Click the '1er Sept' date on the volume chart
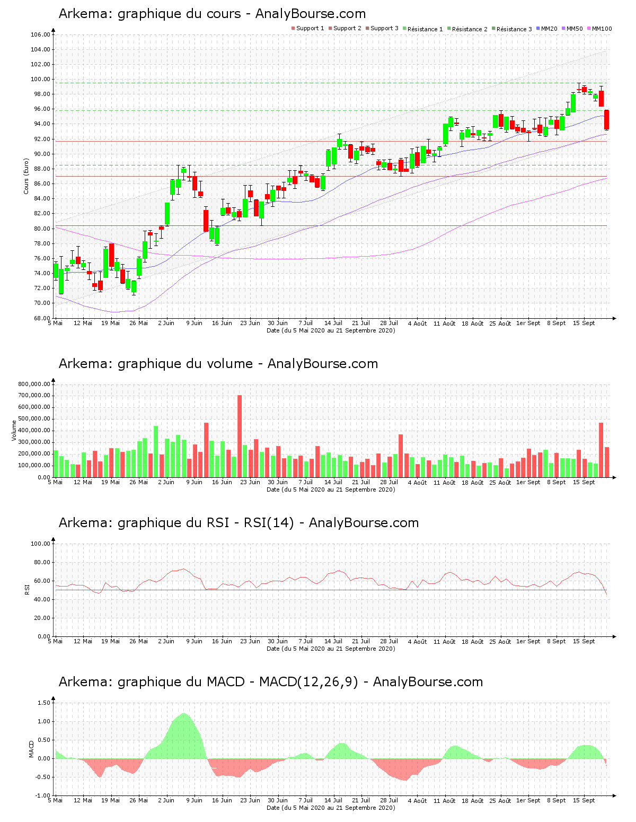Image resolution: width=636 pixels, height=822 pixels. tap(528, 483)
